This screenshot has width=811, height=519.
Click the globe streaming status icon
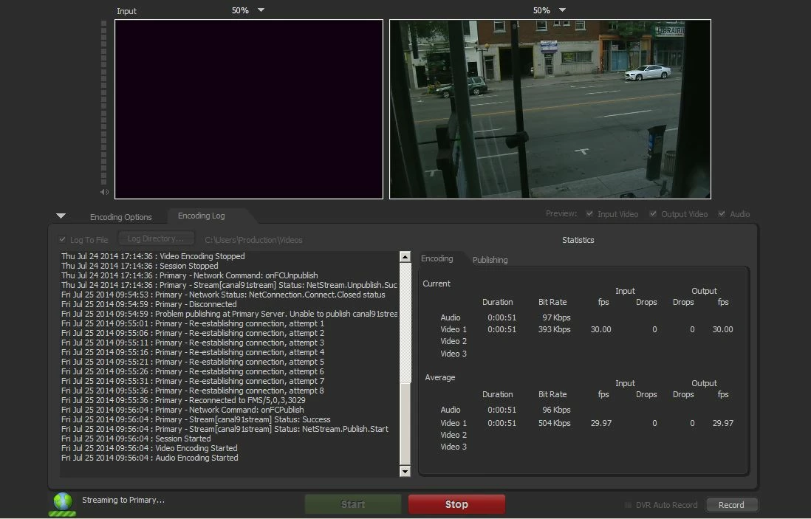(x=63, y=504)
